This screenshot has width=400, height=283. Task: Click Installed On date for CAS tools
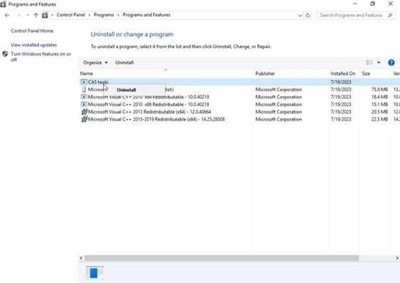pyautogui.click(x=341, y=82)
